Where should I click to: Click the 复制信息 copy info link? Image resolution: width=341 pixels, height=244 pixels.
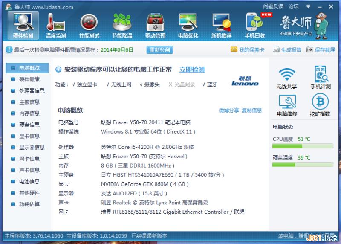click(x=251, y=110)
